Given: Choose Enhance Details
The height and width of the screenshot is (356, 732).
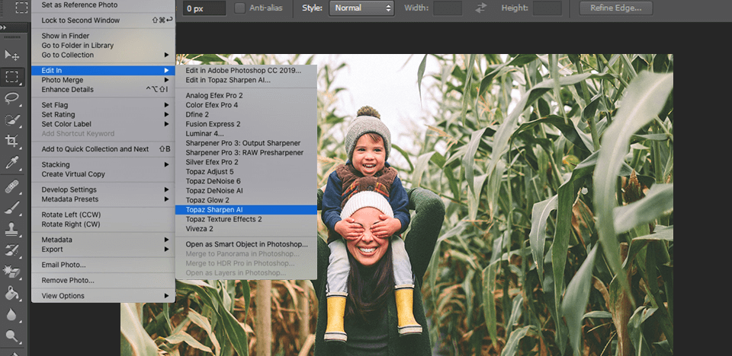Looking at the screenshot, I should (103, 90).
